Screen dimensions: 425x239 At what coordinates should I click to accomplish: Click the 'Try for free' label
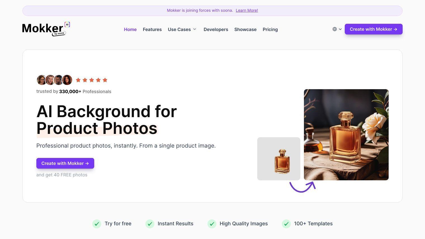(x=118, y=224)
